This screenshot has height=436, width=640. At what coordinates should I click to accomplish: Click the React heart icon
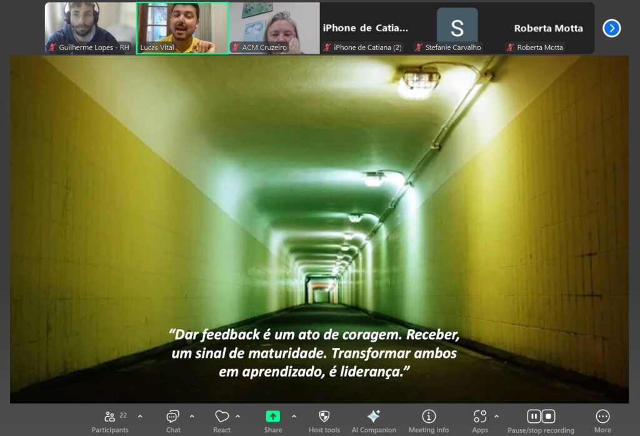pyautogui.click(x=222, y=417)
